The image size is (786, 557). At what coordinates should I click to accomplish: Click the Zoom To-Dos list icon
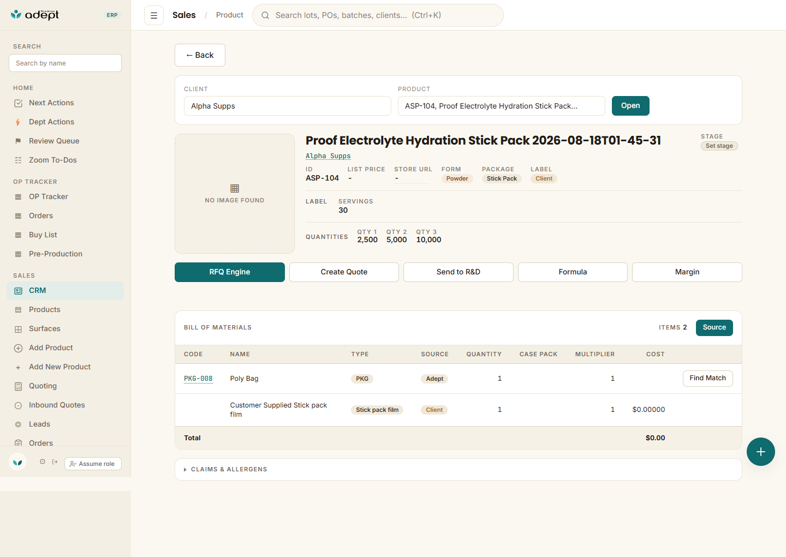(18, 160)
